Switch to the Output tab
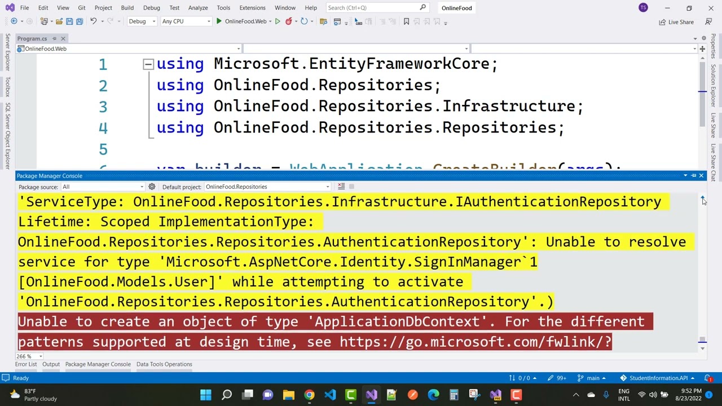The height and width of the screenshot is (406, 722). (x=51, y=364)
